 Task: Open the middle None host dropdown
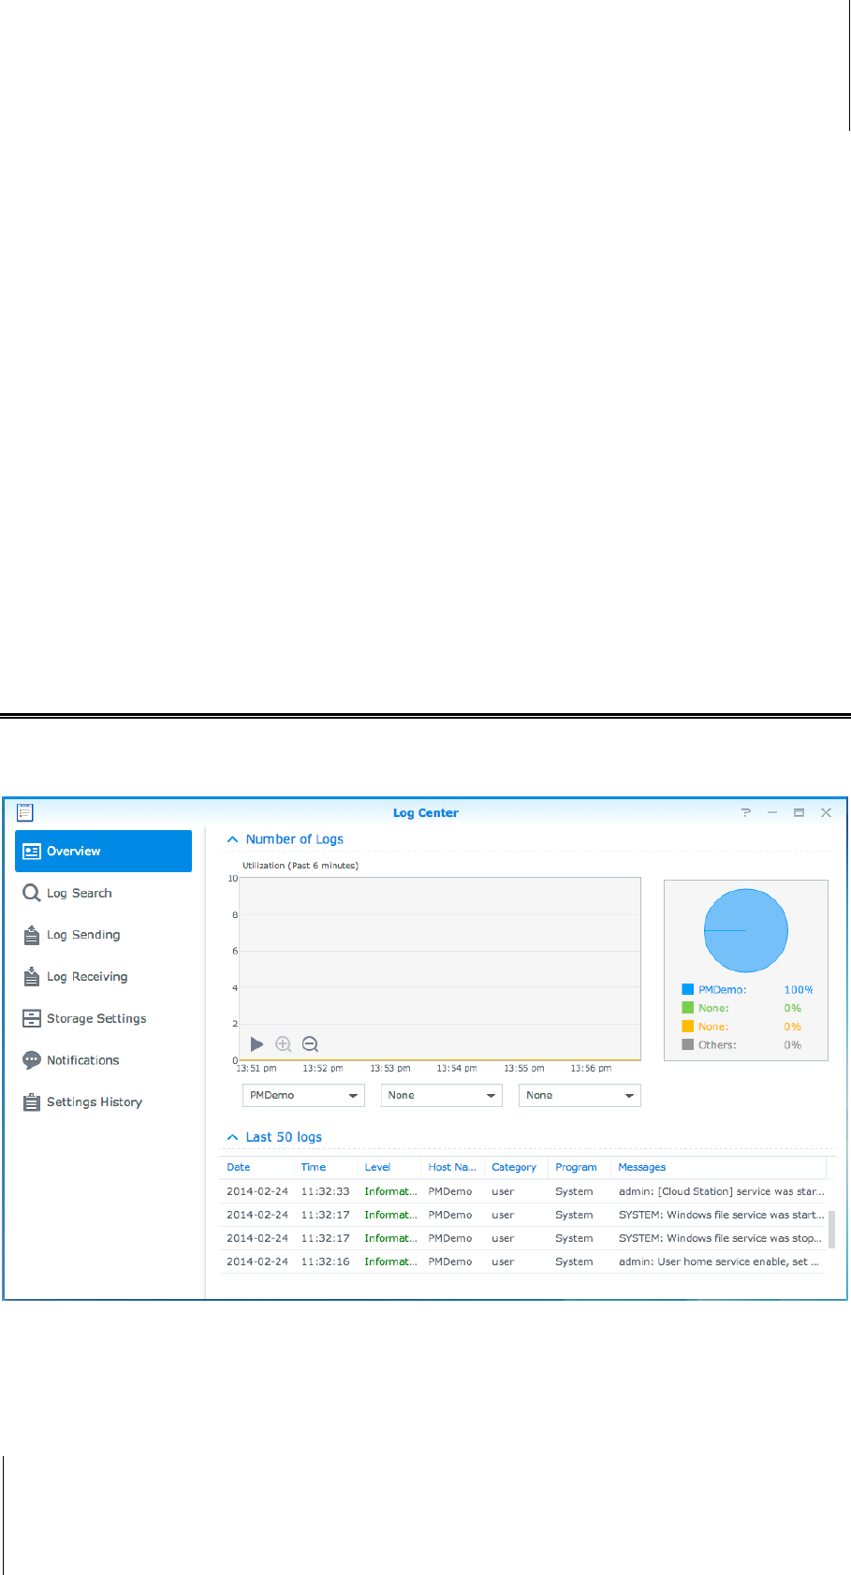442,1095
